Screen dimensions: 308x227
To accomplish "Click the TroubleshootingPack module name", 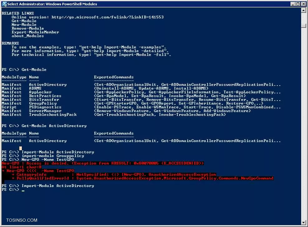I will (53, 115).
